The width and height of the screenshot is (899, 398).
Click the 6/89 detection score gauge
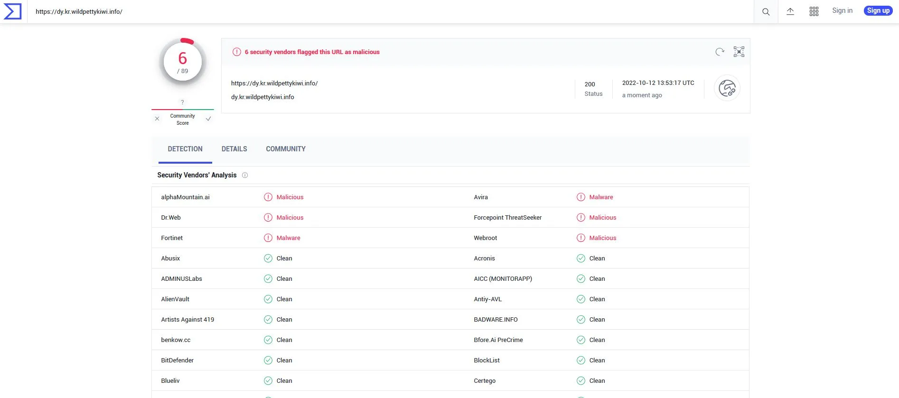click(x=183, y=62)
